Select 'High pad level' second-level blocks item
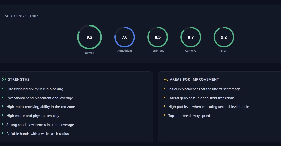Viewport: 281px width, 146px height. 209,107
